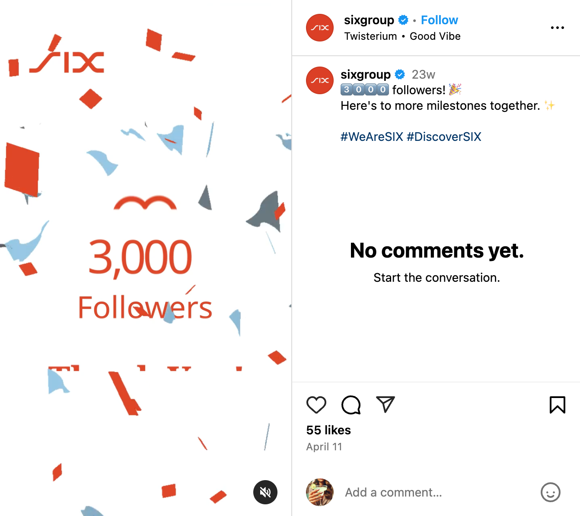580x516 pixels.
Task: Like the post using the heart icon
Action: pos(316,405)
